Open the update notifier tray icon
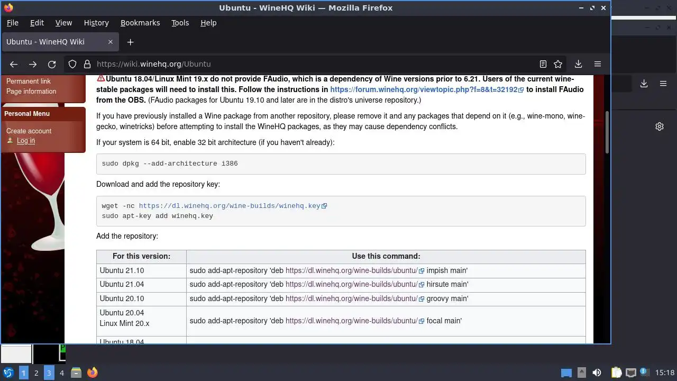Screen dimensions: 677x381 coord(644,373)
